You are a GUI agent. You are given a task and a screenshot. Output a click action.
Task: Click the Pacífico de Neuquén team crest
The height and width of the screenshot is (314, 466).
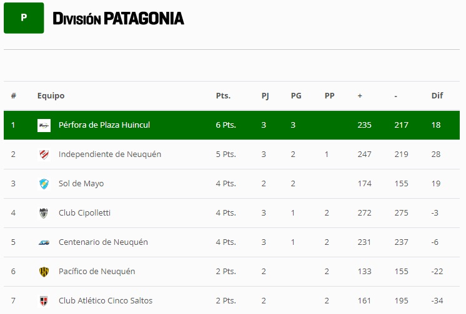[44, 272]
